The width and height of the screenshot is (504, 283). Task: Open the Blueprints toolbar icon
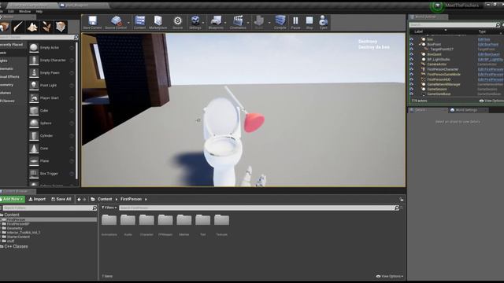[x=216, y=23]
